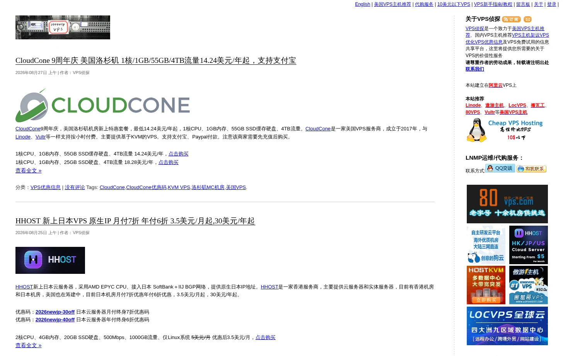Open the Aoyou host VPS ad
The width and height of the screenshot is (568, 356).
[x=529, y=285]
